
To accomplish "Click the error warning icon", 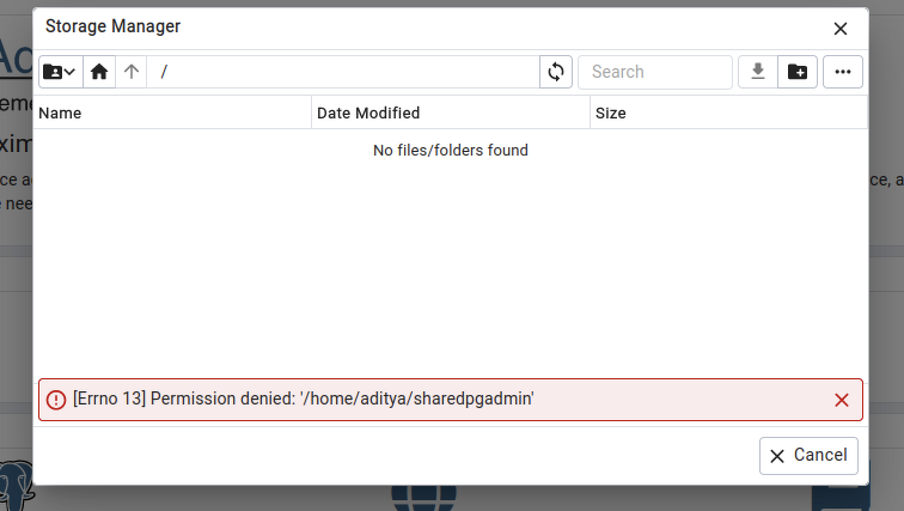I will [54, 399].
